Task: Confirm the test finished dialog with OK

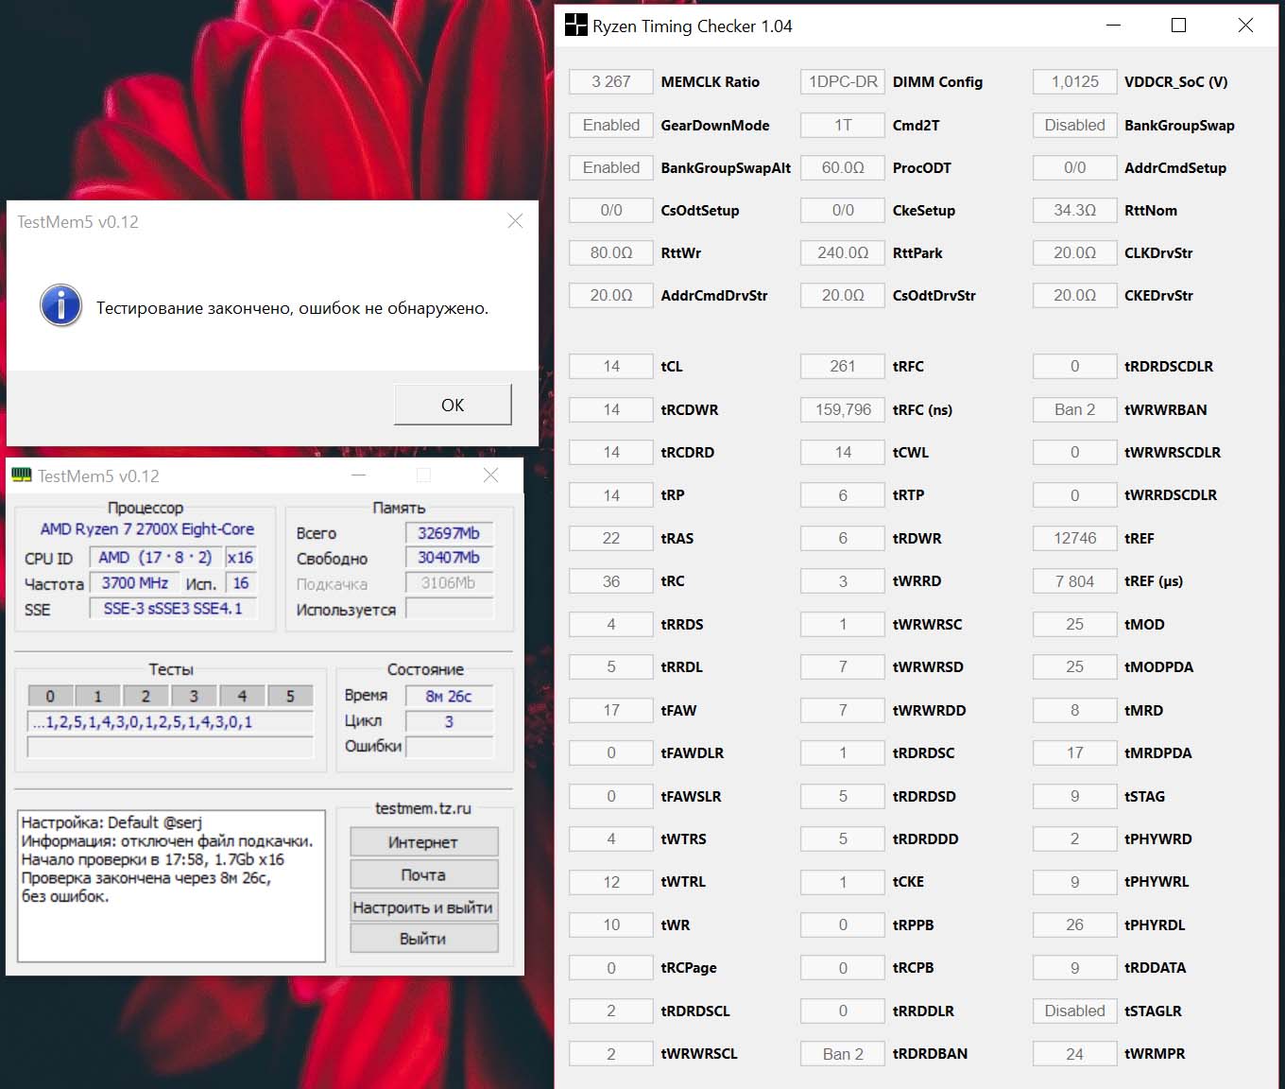Action: (x=453, y=405)
